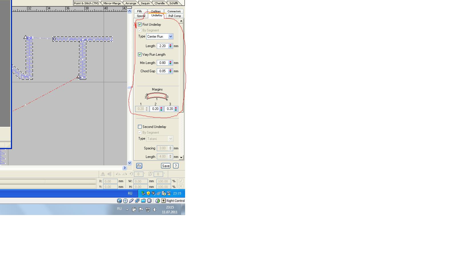Image resolution: width=457 pixels, height=257 pixels.
Task: Switch to the Pull Comp tab
Action: (x=175, y=16)
